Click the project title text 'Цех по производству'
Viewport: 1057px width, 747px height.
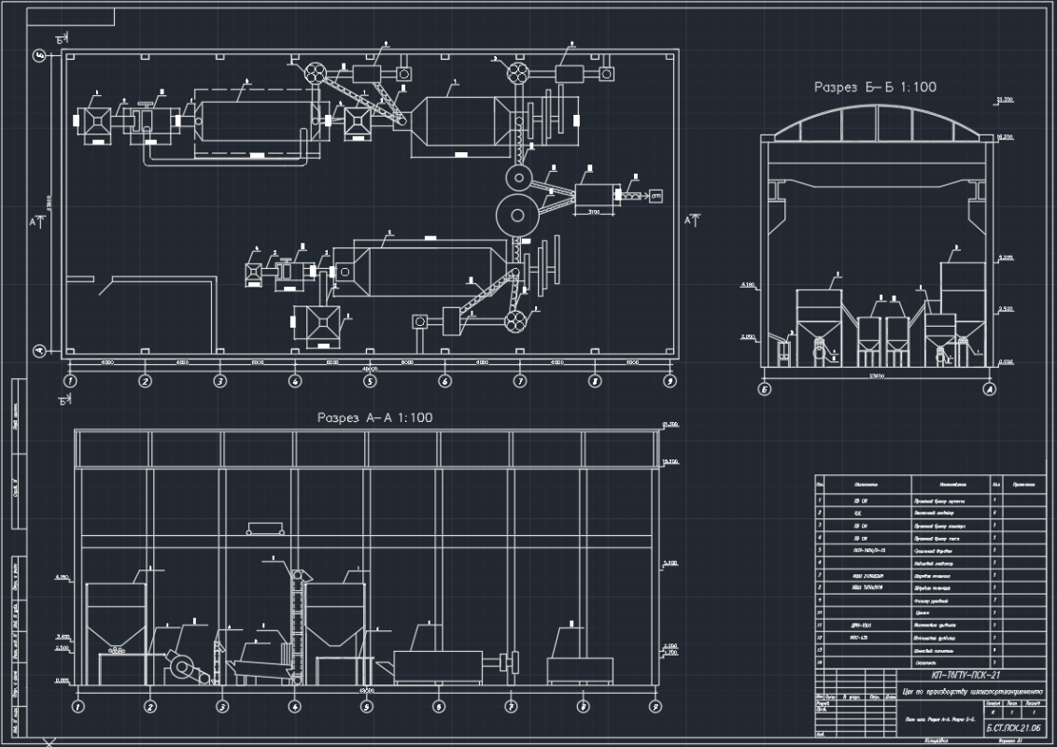coord(937,691)
